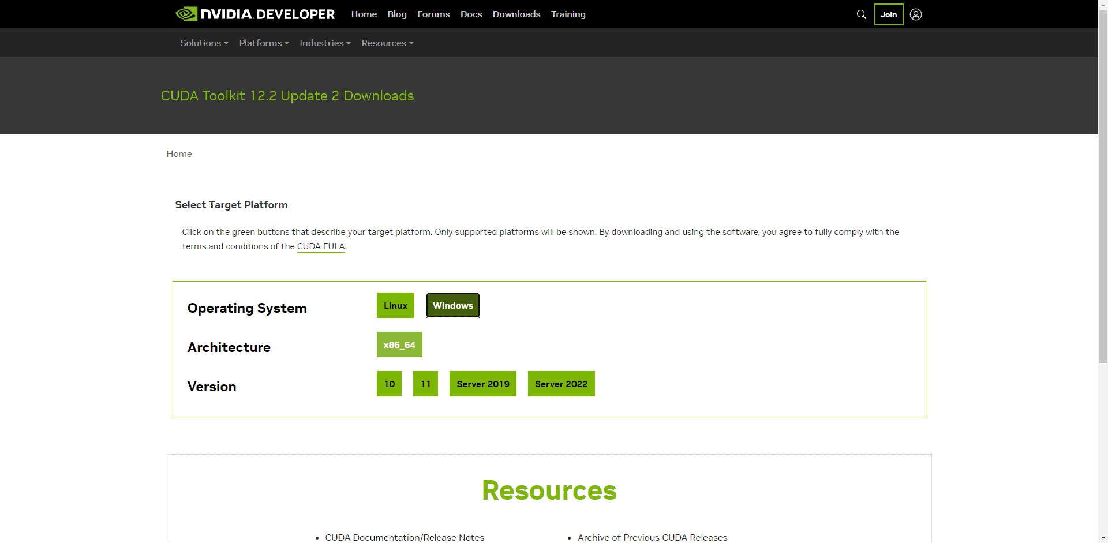This screenshot has height=543, width=1108.
Task: Choose Windows version 11
Action: [425, 384]
